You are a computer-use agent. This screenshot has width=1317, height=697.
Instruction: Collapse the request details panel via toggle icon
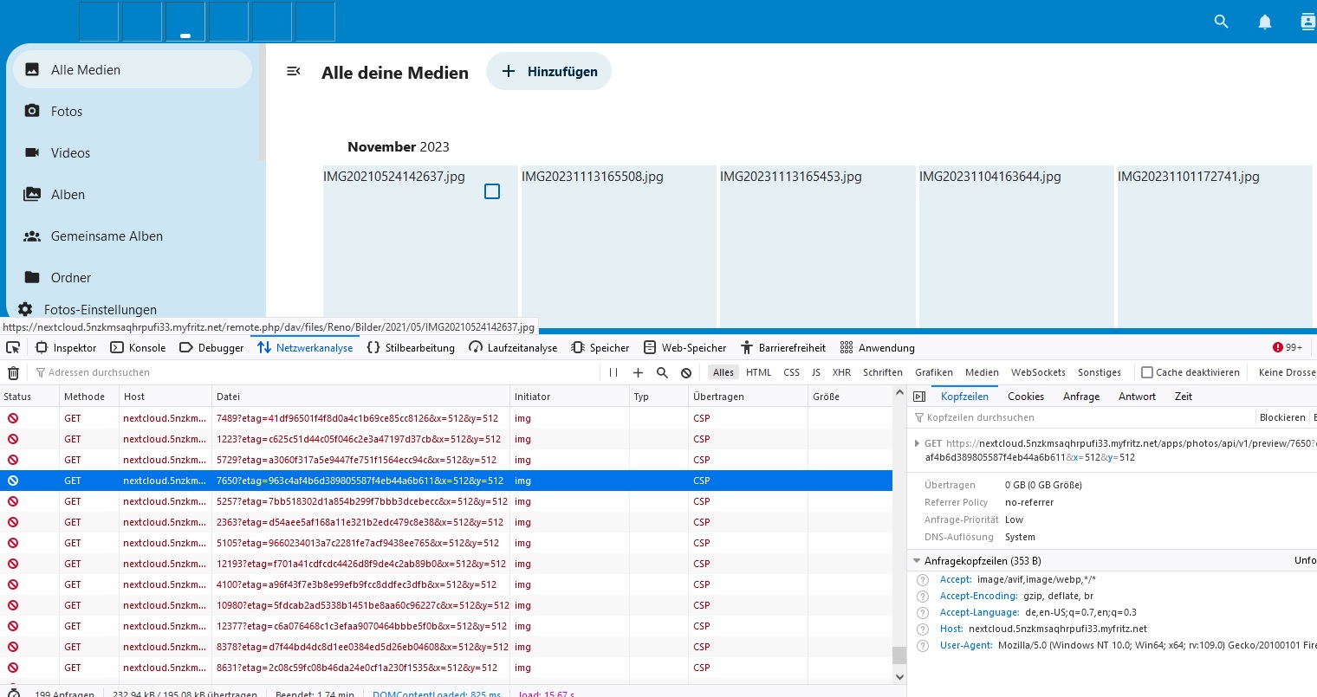pos(919,397)
